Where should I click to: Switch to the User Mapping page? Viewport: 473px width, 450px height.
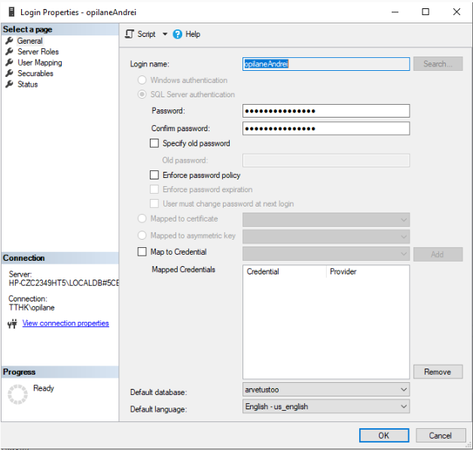(39, 63)
